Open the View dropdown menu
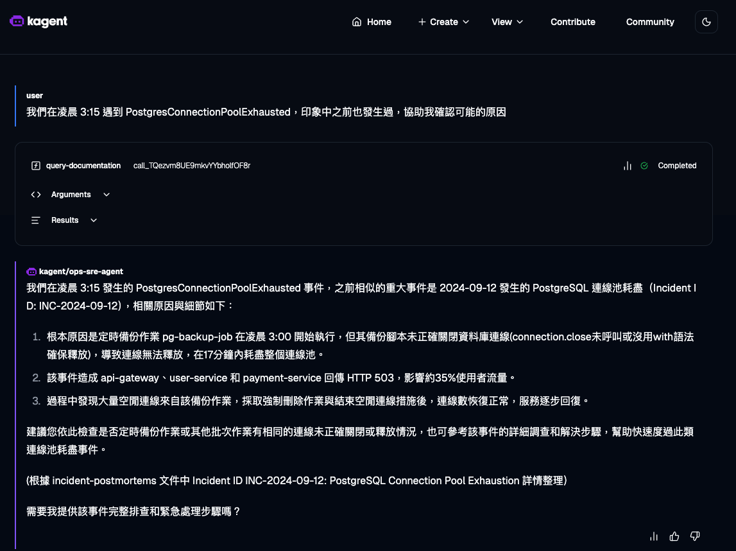 (x=507, y=22)
